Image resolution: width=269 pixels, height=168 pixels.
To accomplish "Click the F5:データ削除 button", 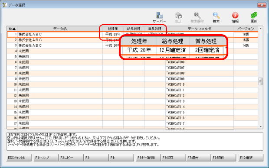I will tap(147, 158).
